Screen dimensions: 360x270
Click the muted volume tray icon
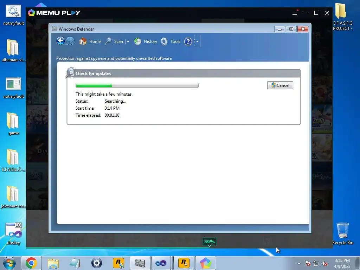click(x=324, y=263)
